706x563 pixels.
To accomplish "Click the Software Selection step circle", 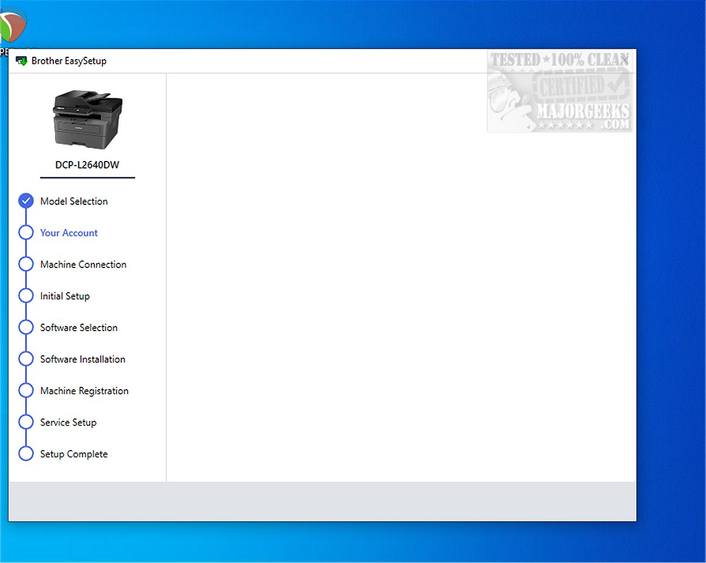I will click(x=26, y=328).
